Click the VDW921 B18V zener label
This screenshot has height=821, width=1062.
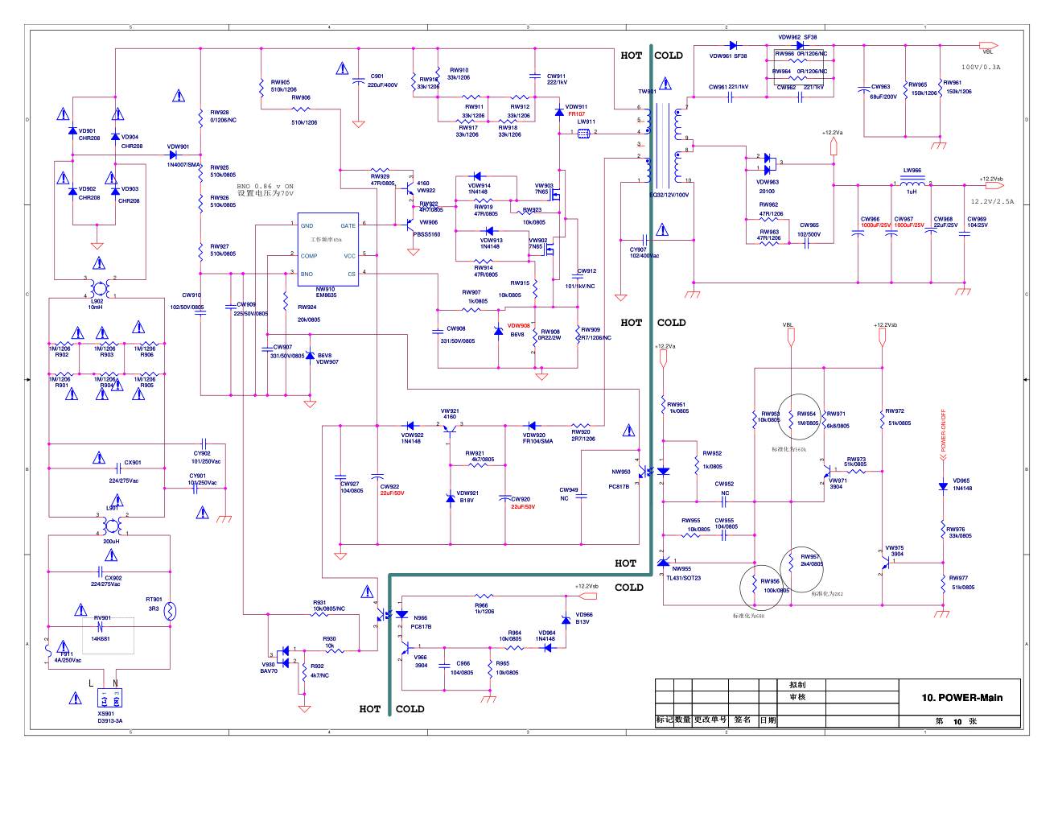pos(467,497)
